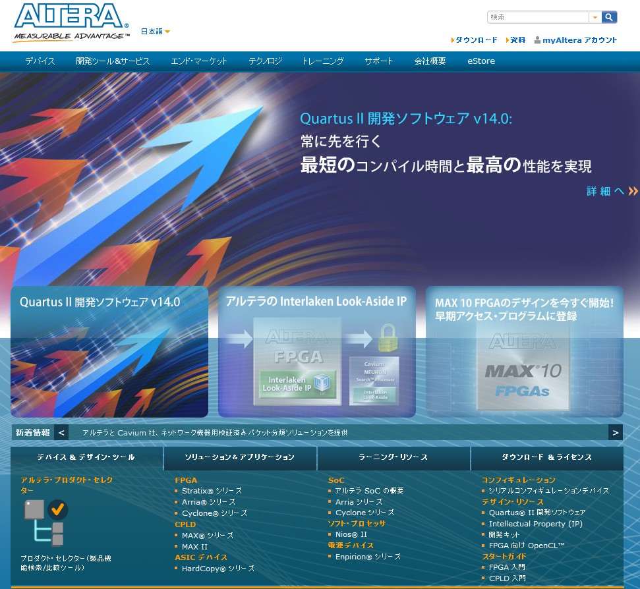
Task: Switch to ラーニング・リソース tab
Action: 393,457
